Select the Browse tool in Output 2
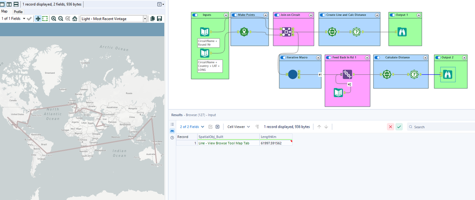This screenshot has width=475, height=200. click(447, 74)
